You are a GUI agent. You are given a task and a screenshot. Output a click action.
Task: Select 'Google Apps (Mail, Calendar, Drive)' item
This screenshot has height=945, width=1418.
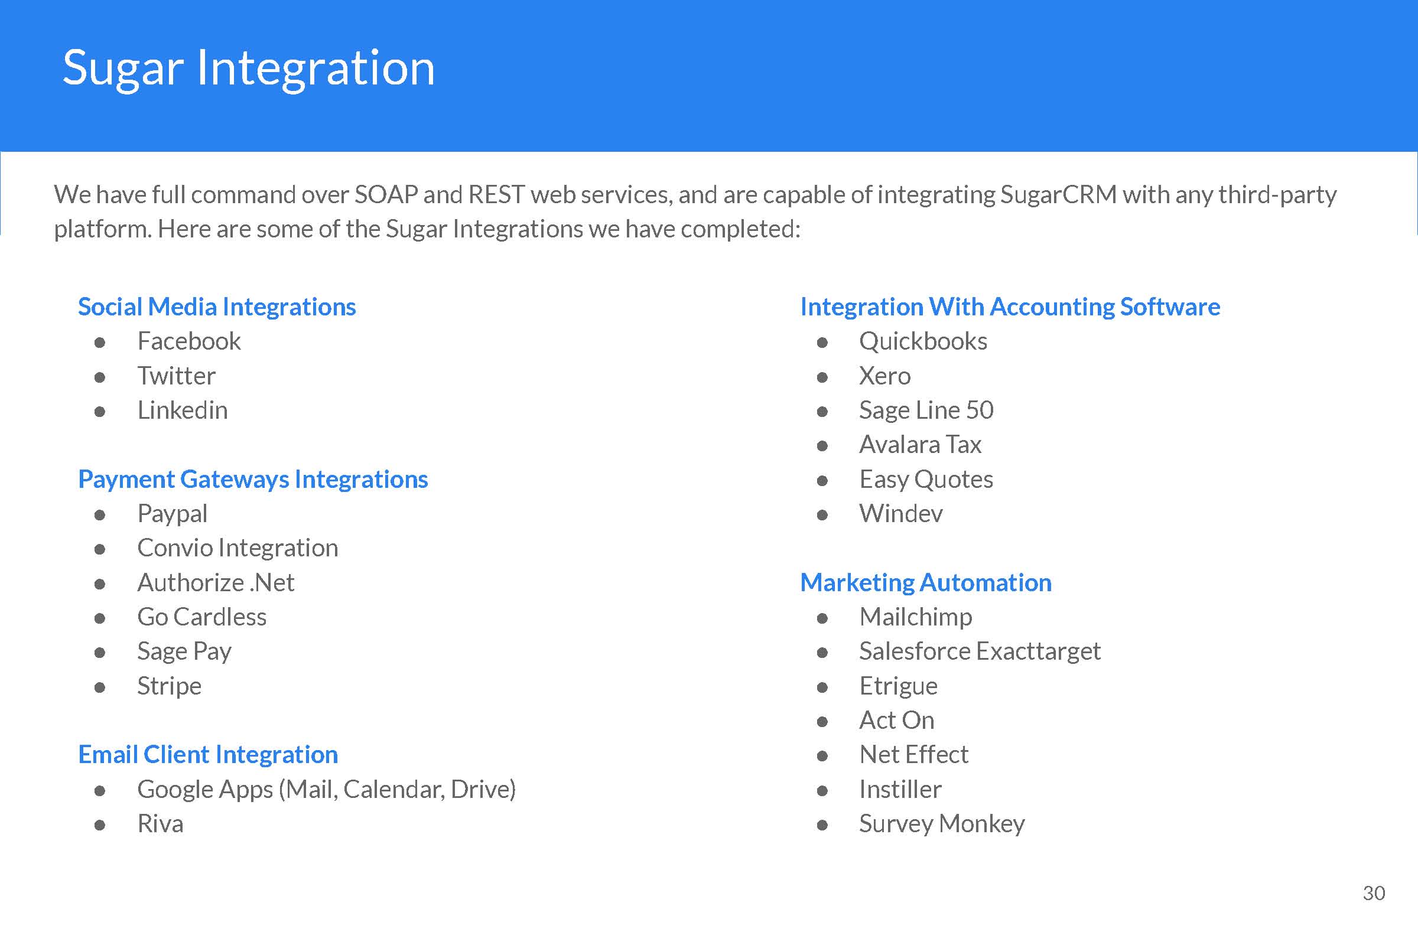(x=326, y=790)
